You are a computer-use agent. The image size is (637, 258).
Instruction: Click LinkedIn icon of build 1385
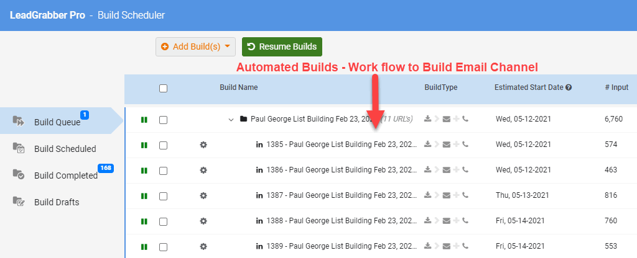click(259, 145)
